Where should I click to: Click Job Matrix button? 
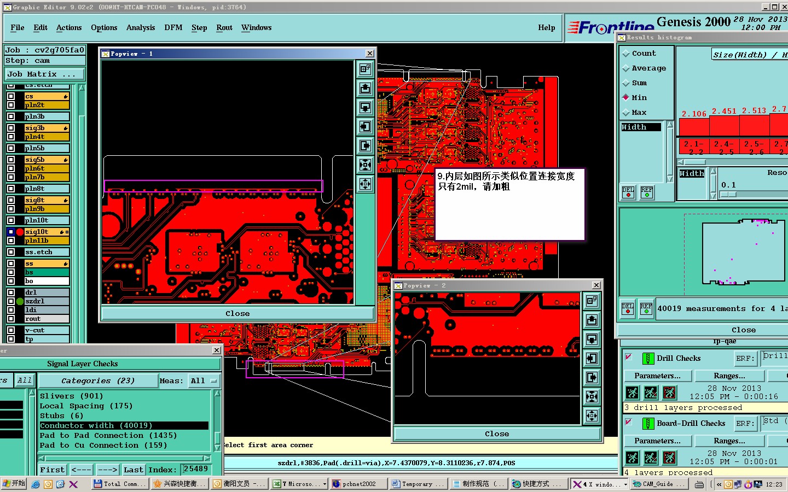[45, 74]
